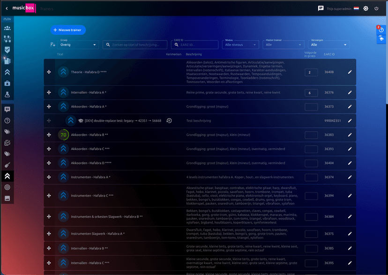
Task: Click EARZ ID 990042351
Action: 333,121
